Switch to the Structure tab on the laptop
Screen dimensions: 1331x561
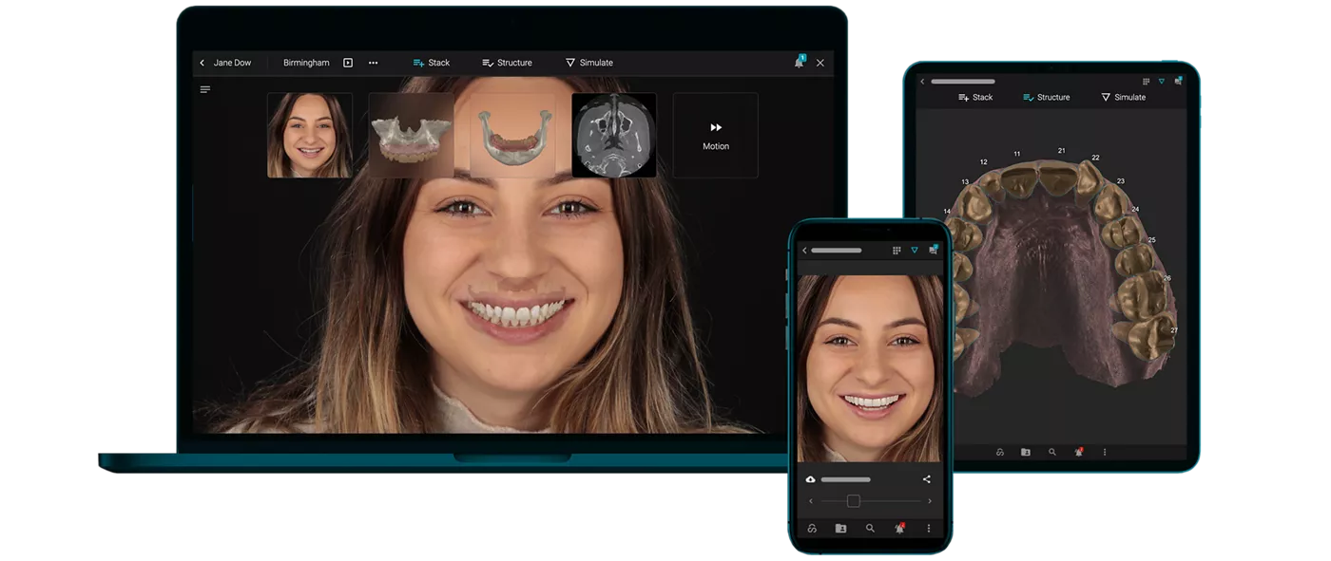click(507, 63)
